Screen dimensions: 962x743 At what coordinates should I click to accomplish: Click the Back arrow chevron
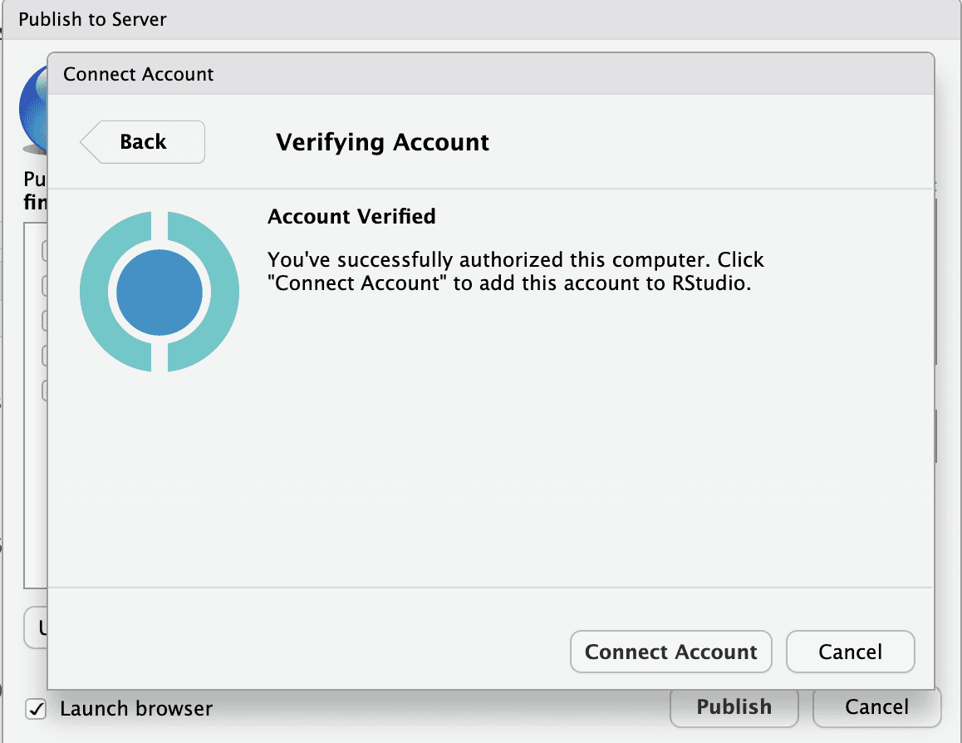[89, 142]
